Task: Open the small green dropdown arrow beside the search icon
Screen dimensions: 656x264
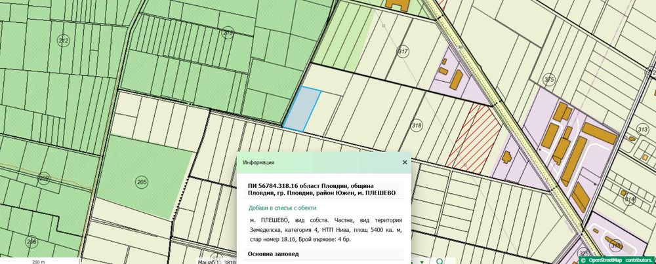Action: pyautogui.click(x=422, y=262)
